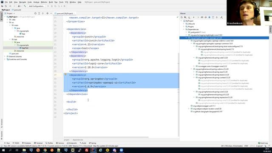Click the editor horizontal scrollbar

tap(106, 137)
